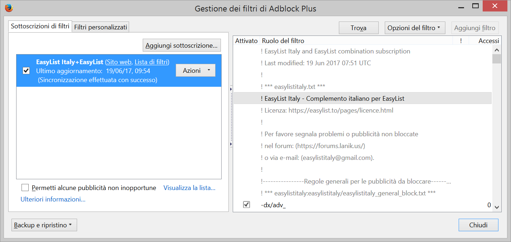Viewport: 511px width, 242px height.
Task: Select the -dx/adv_ filter text
Action: tap(273, 205)
